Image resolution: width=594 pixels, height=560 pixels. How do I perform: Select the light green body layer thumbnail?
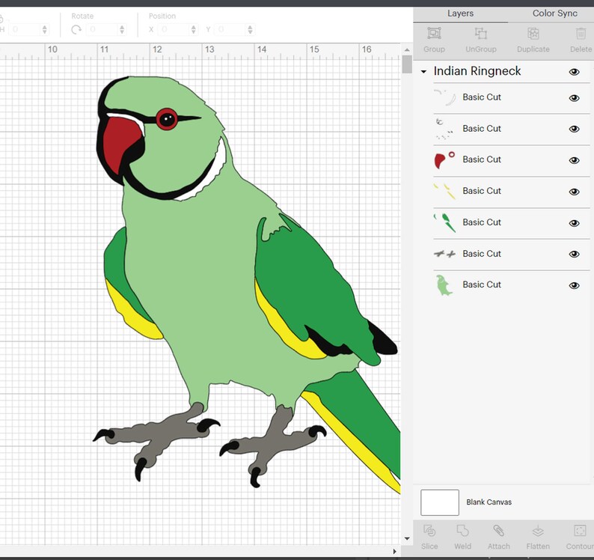444,285
